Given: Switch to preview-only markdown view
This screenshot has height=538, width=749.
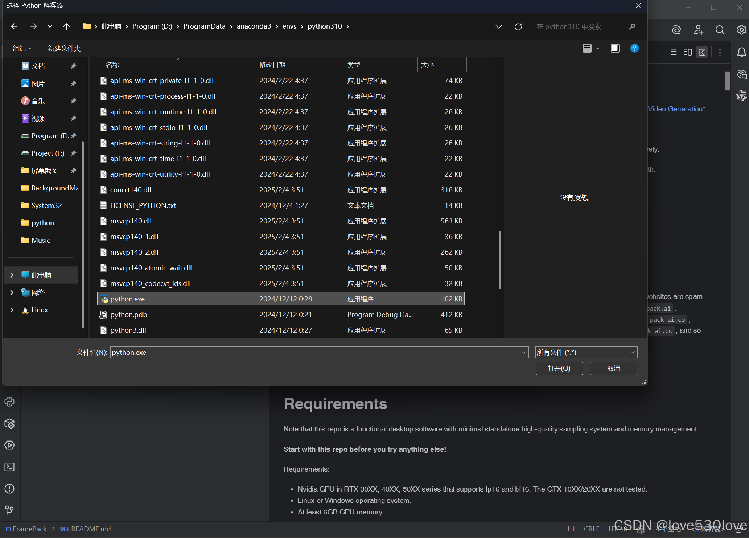Looking at the screenshot, I should click(x=702, y=52).
